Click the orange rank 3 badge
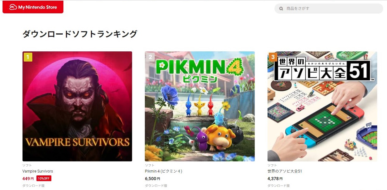The width and height of the screenshot is (387, 190). (x=273, y=57)
